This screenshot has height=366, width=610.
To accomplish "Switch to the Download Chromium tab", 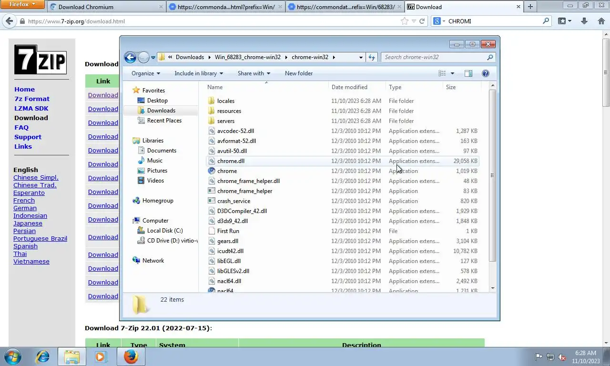I will [106, 7].
